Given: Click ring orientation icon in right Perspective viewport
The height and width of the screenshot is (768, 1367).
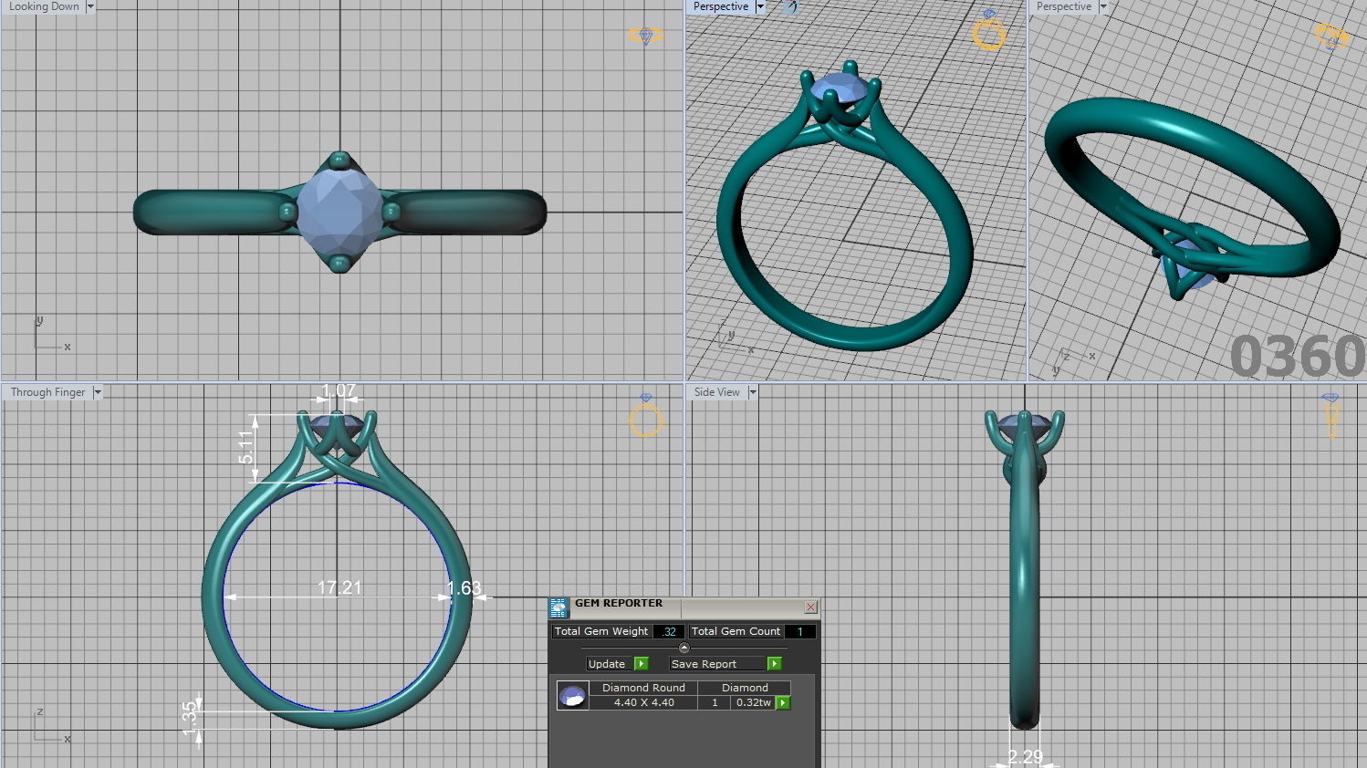Looking at the screenshot, I should pos(1332,36).
